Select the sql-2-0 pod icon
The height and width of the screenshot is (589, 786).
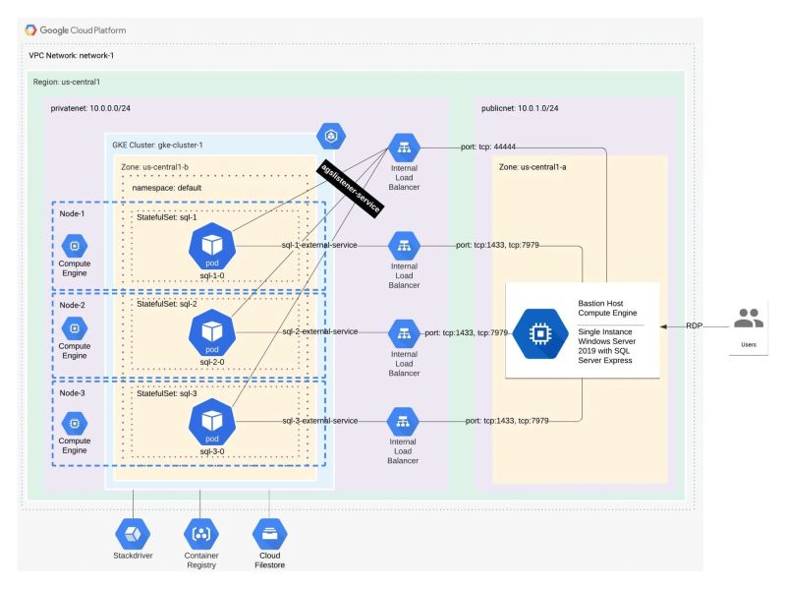[214, 331]
